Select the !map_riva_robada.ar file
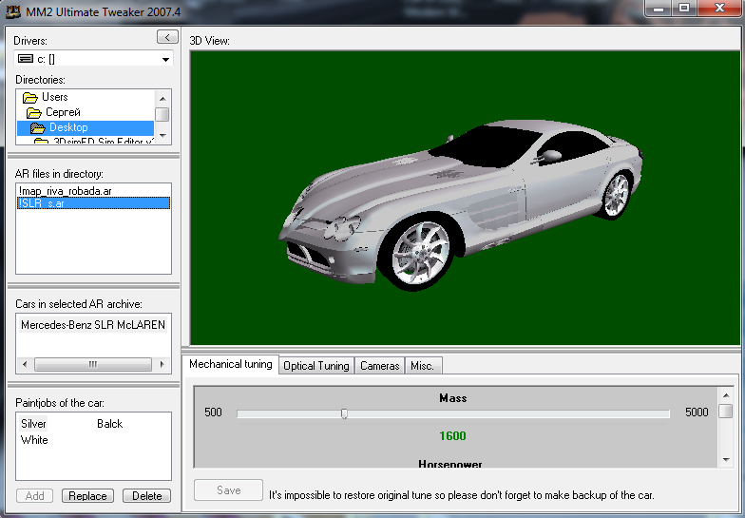 [65, 191]
